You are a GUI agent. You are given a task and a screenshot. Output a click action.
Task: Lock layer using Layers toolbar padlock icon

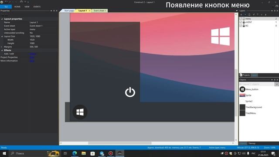[x=249, y=14]
